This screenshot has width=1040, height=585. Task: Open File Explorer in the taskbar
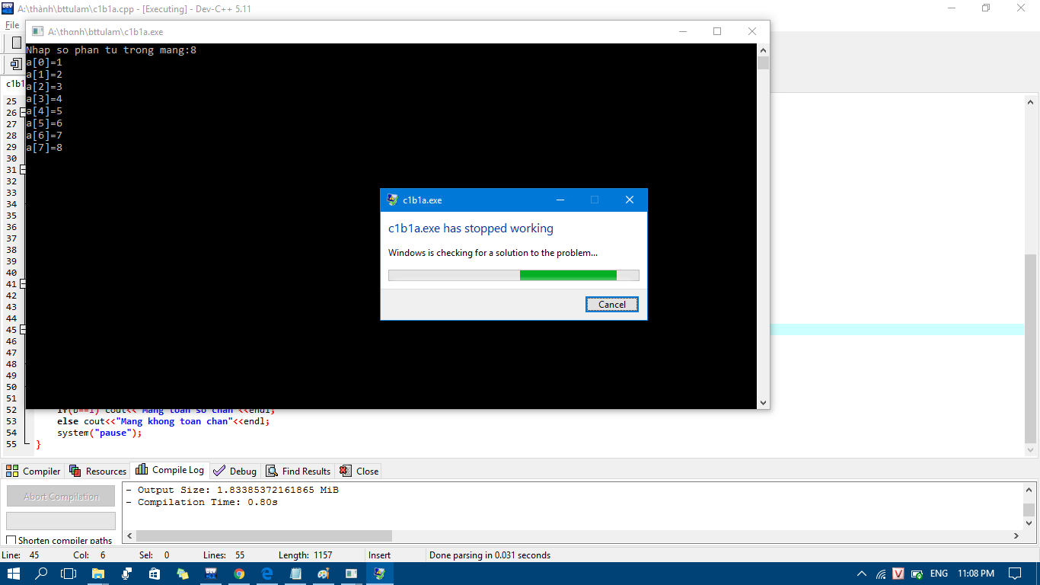(98, 574)
